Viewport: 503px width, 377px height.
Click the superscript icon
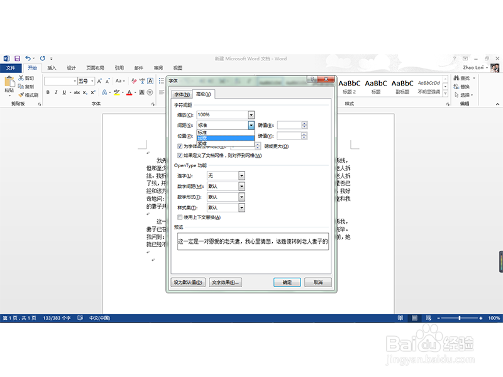pyautogui.click(x=92, y=92)
